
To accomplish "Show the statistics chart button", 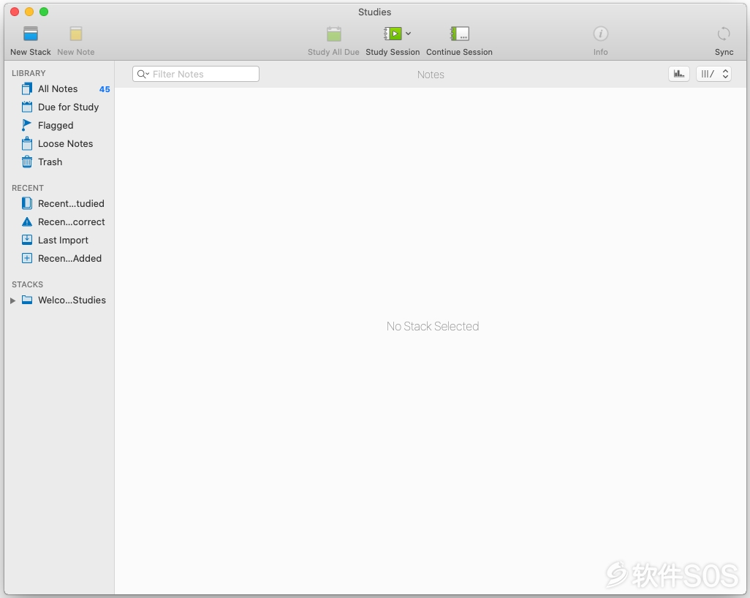I will (679, 74).
